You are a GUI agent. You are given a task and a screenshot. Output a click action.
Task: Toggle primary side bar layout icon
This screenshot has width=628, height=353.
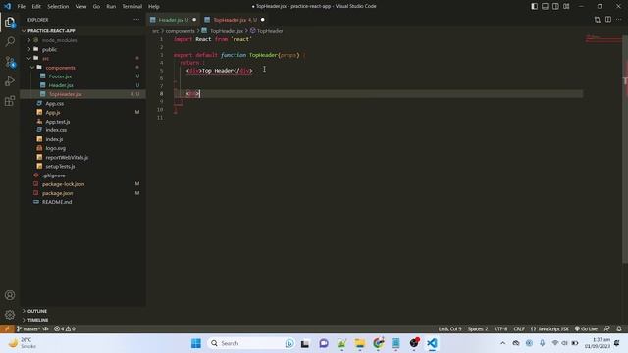[534, 6]
